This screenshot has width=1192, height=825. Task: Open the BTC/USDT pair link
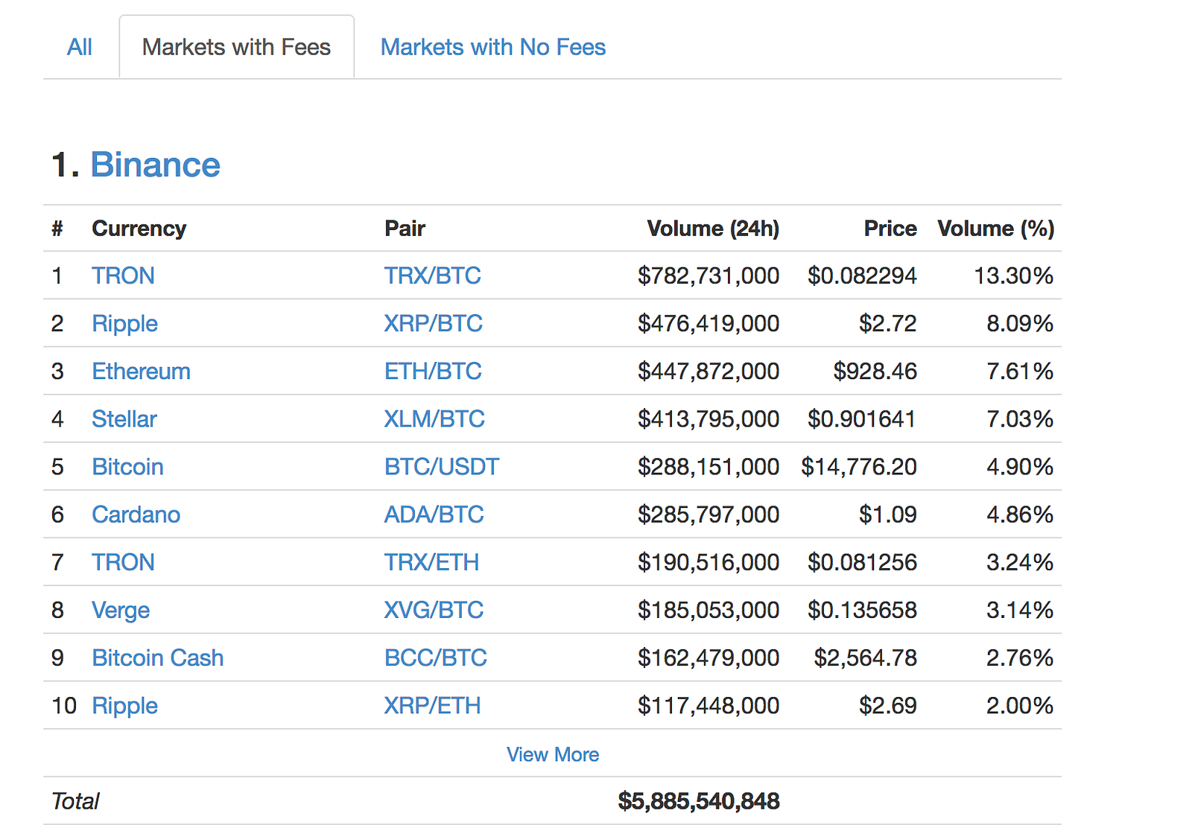point(442,466)
